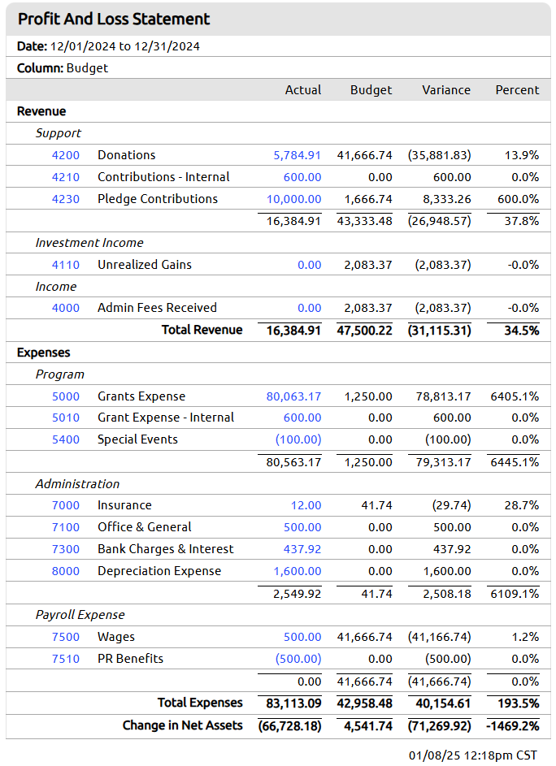
Task: Open the 5,784.91 Donations actual amount
Action: point(297,155)
